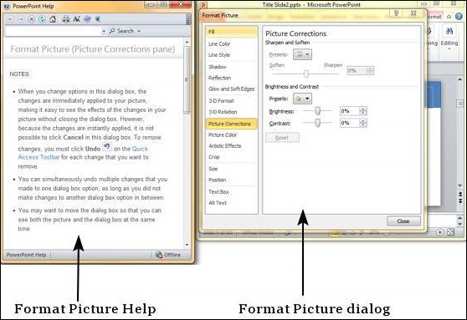Decrease Contrast with the spinner down arrow
The image size is (467, 320).
(362, 124)
